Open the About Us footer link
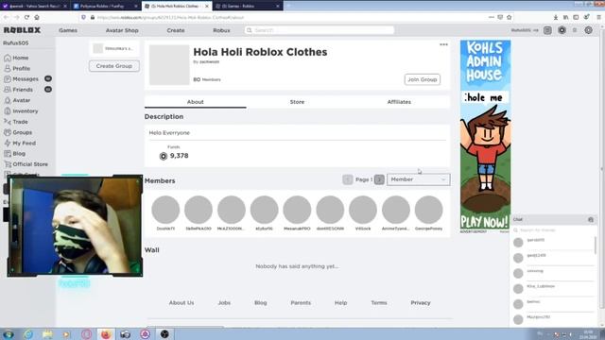 (x=181, y=303)
